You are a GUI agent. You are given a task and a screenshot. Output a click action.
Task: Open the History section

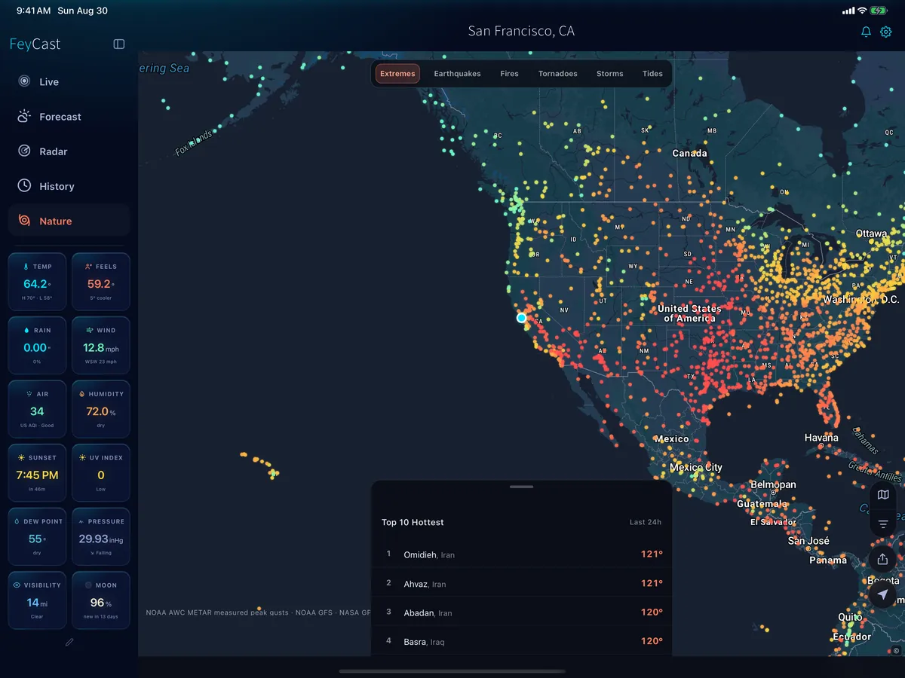pos(69,186)
